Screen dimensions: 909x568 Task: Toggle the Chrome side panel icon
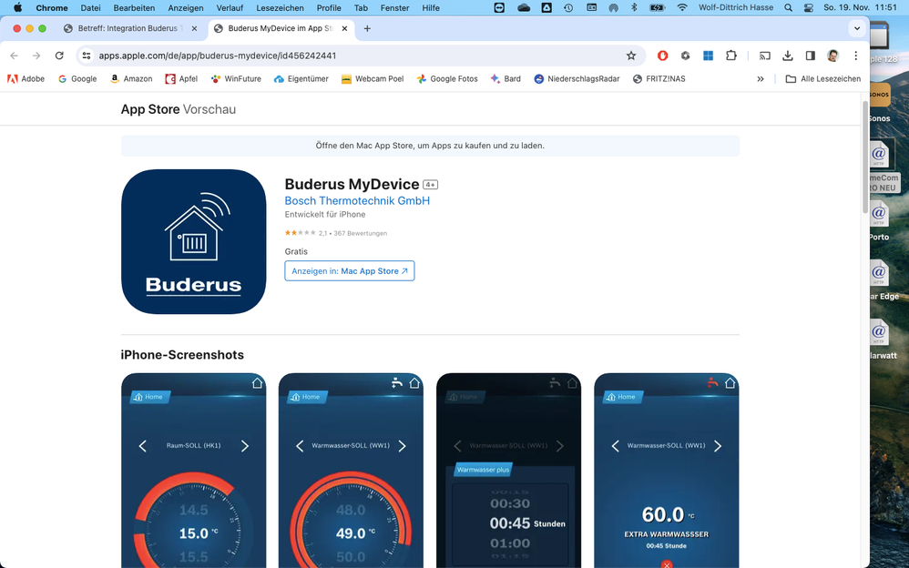[x=810, y=56]
